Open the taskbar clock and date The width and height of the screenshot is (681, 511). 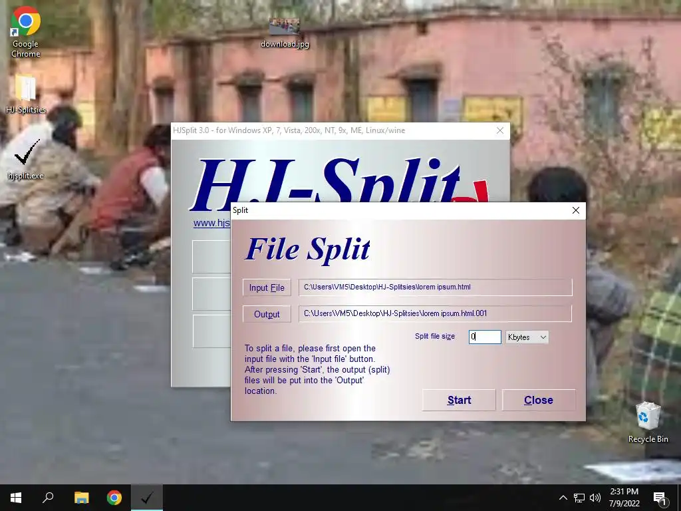tap(624, 498)
